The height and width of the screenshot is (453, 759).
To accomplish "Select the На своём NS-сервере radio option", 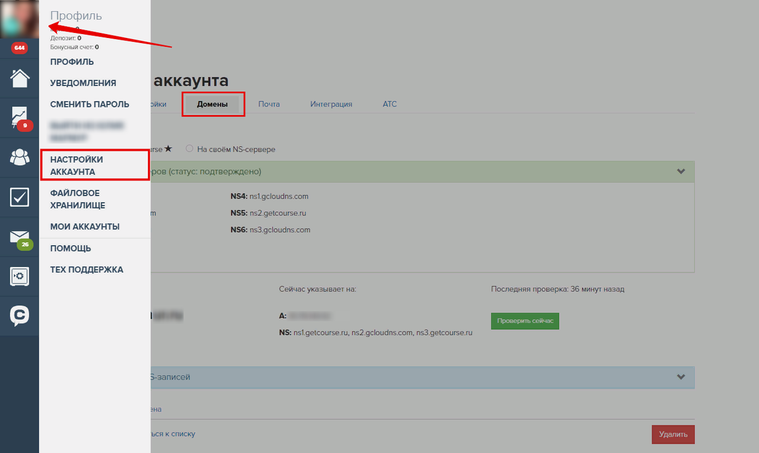I will (190, 149).
